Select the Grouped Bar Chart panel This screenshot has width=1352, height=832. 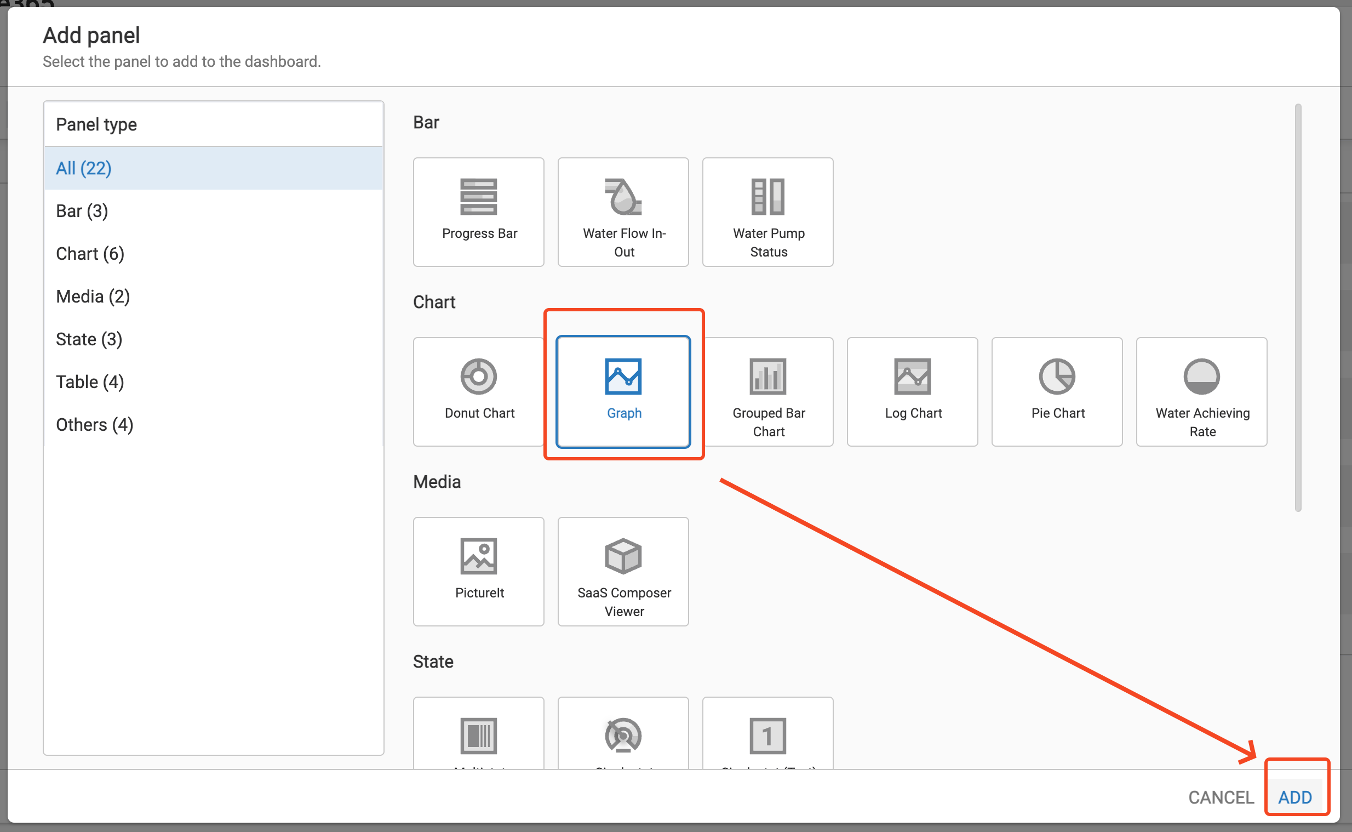767,391
